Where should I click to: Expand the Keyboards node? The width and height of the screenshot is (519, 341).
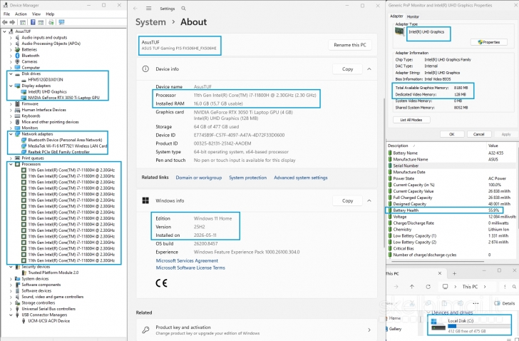(11, 116)
